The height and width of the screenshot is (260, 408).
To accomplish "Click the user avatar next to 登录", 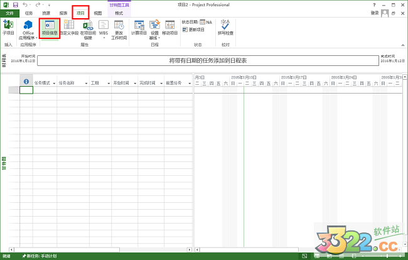I will coord(385,13).
